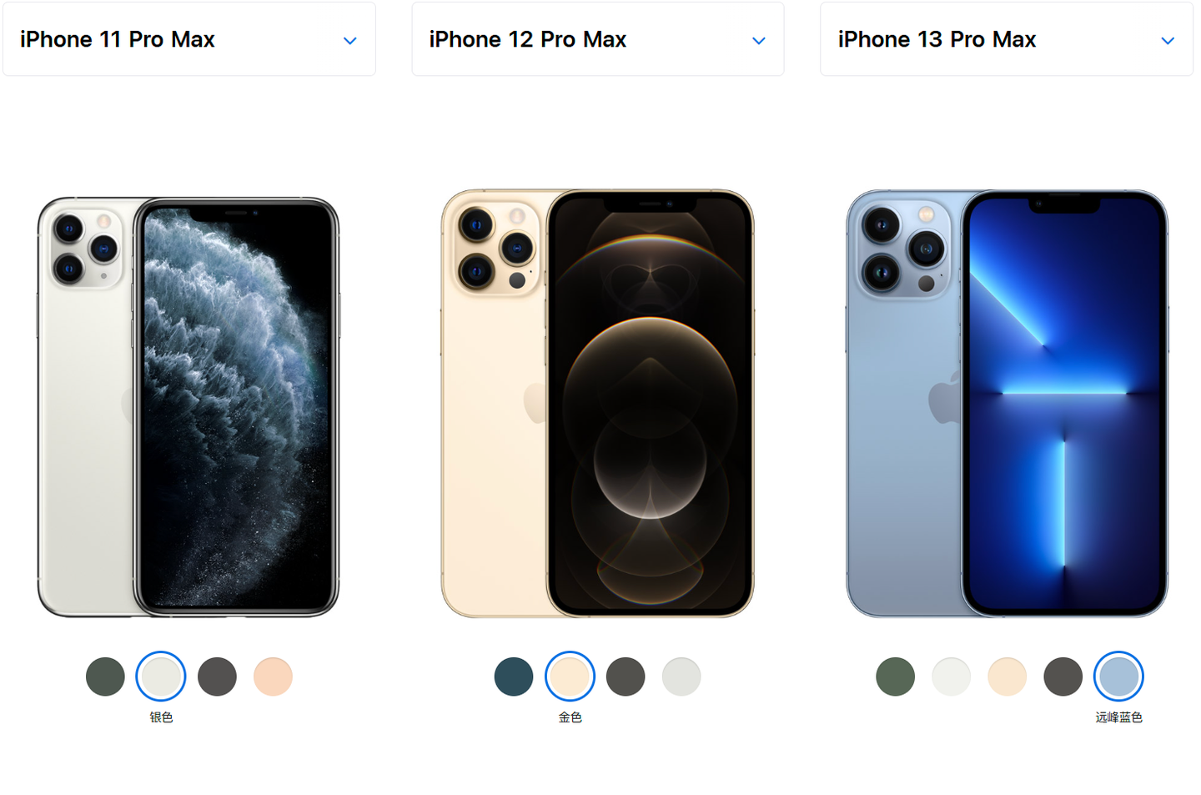Choose space gray swatch for iPhone 11 Pro Max

pyautogui.click(x=217, y=676)
